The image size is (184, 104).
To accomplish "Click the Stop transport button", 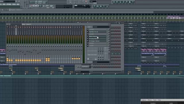I will pyautogui.click(x=37, y=6).
